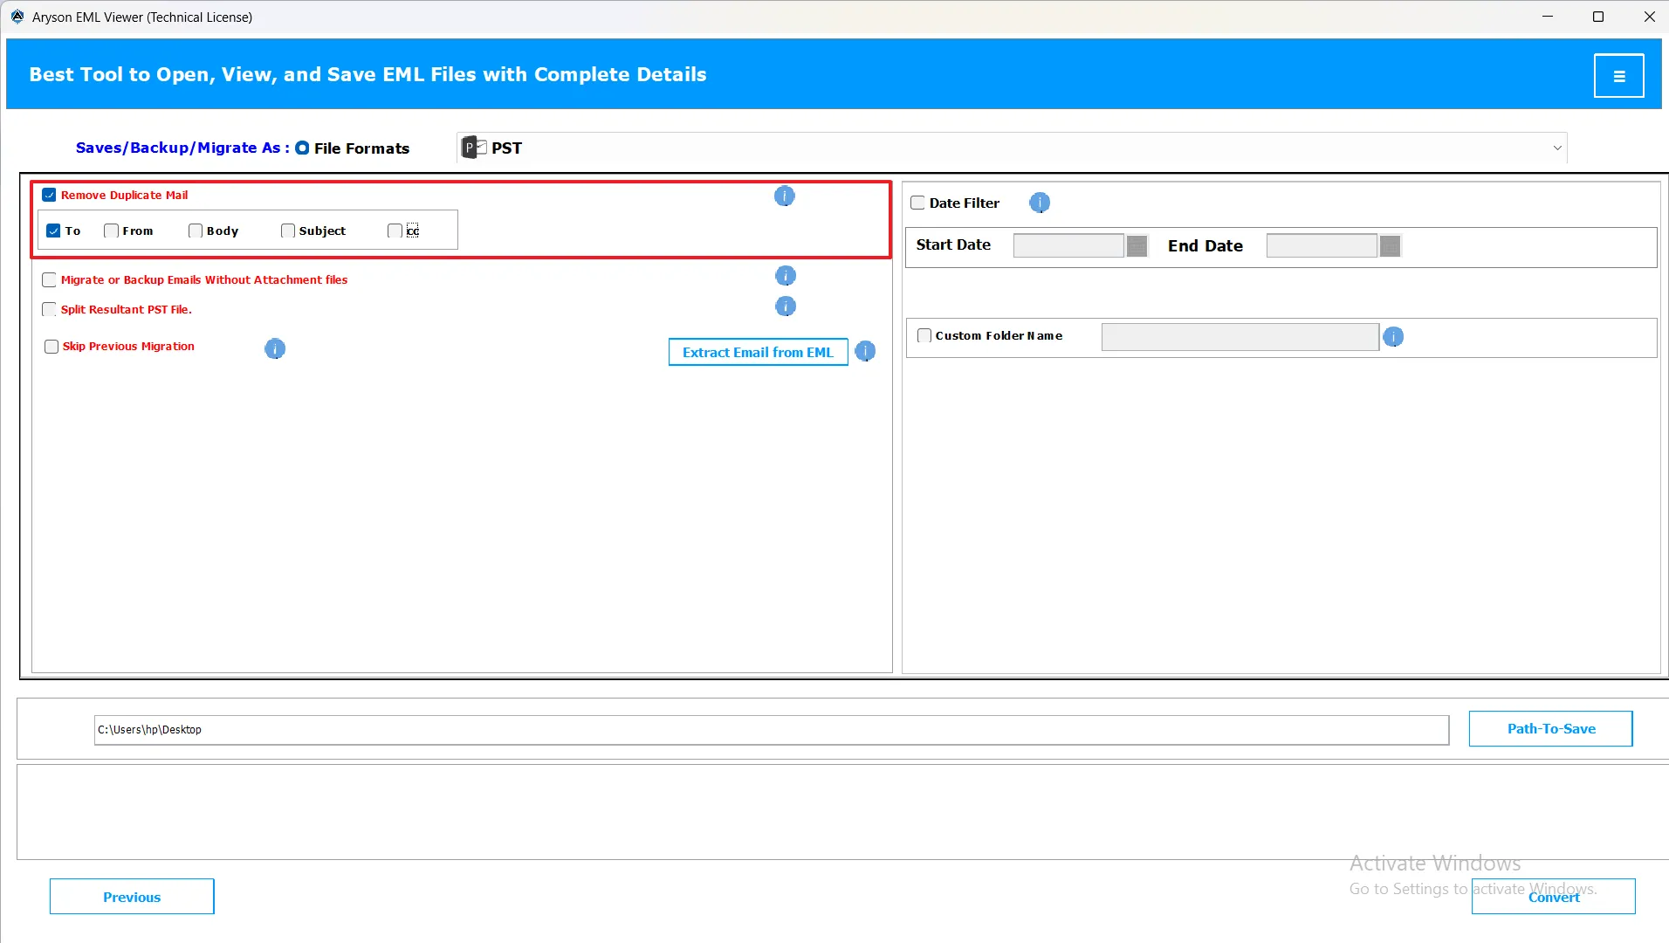Click the Path-To-Save button
Viewport: 1669px width, 943px height.
(1550, 729)
